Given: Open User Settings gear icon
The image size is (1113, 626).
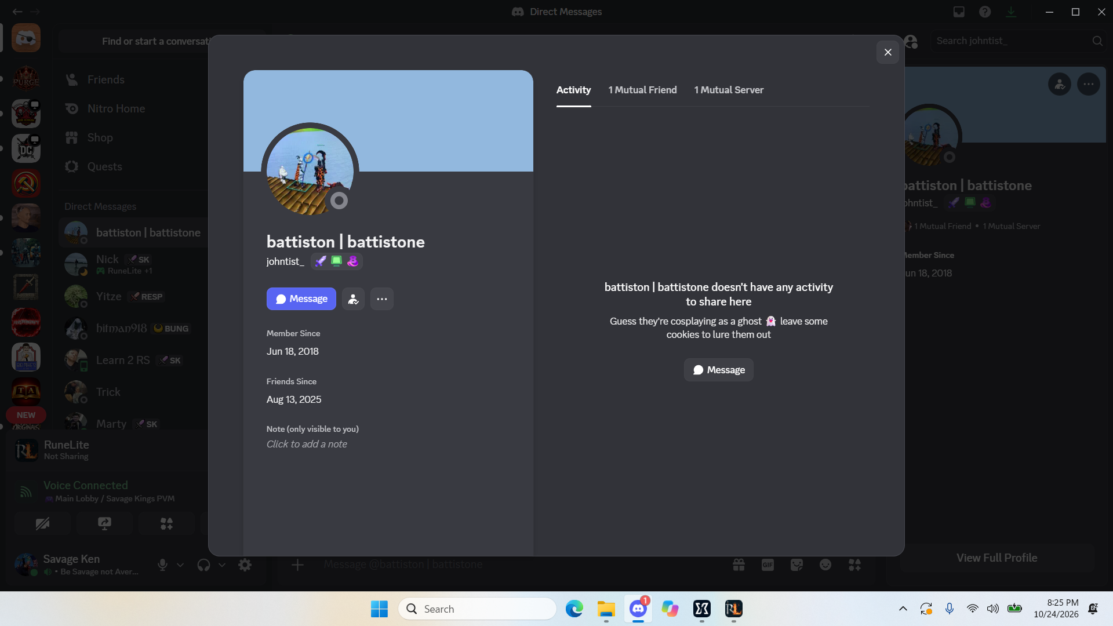Looking at the screenshot, I should [245, 565].
